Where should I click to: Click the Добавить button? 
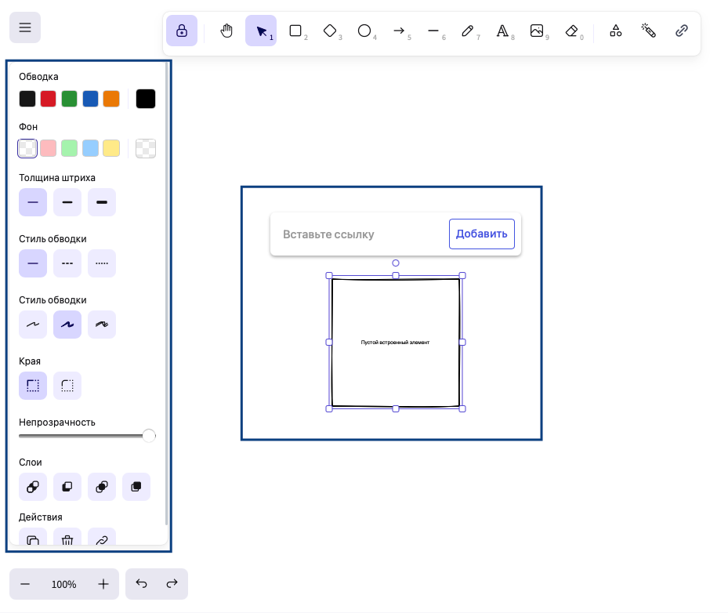click(x=481, y=234)
